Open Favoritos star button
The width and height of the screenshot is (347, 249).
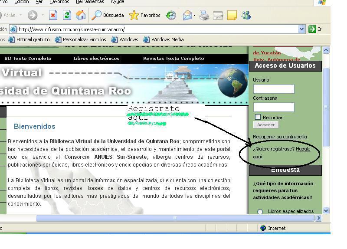(144, 15)
